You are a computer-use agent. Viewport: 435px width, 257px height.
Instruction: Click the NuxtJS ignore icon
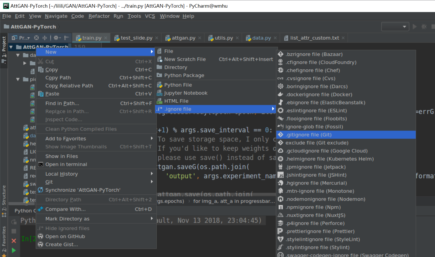coord(281,215)
